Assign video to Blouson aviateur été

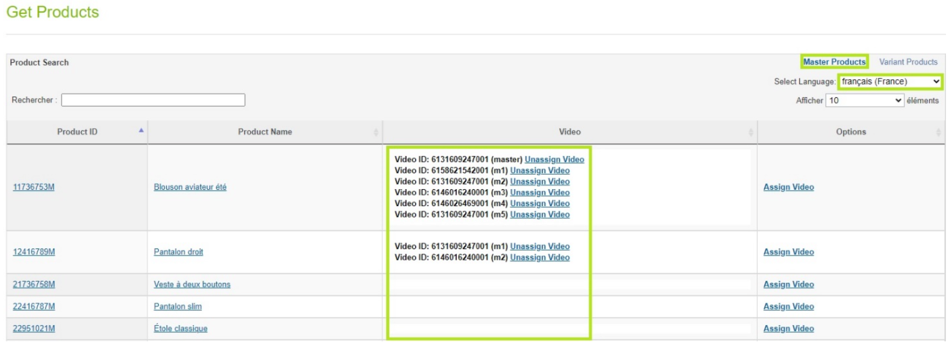click(788, 187)
